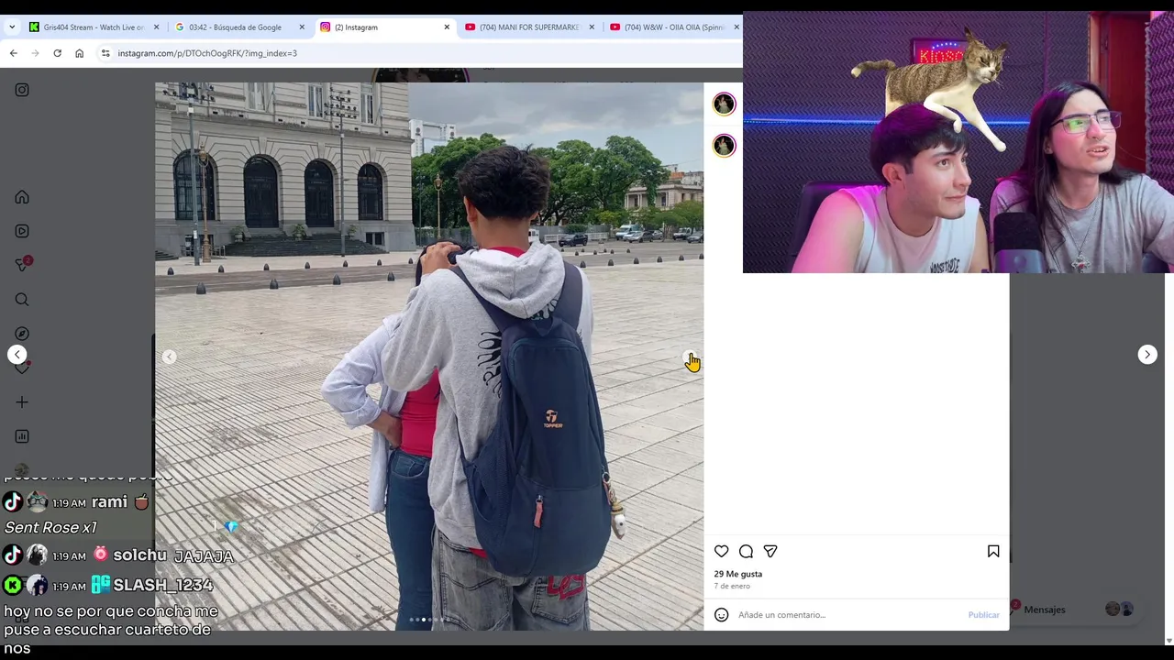This screenshot has width=1174, height=660.
Task: Show previous photo in the carousel
Action: (x=170, y=357)
